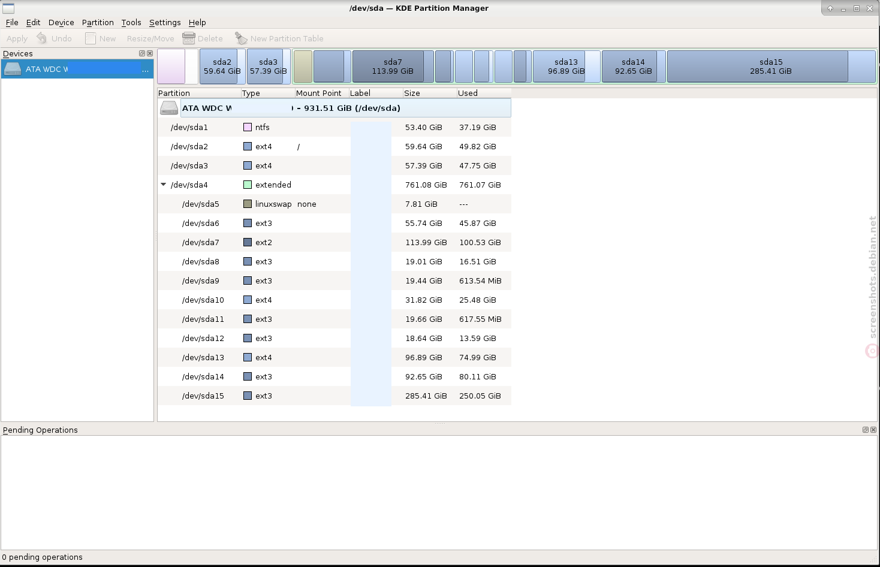Open the Tools menu
Image resolution: width=880 pixels, height=567 pixels.
131,22
